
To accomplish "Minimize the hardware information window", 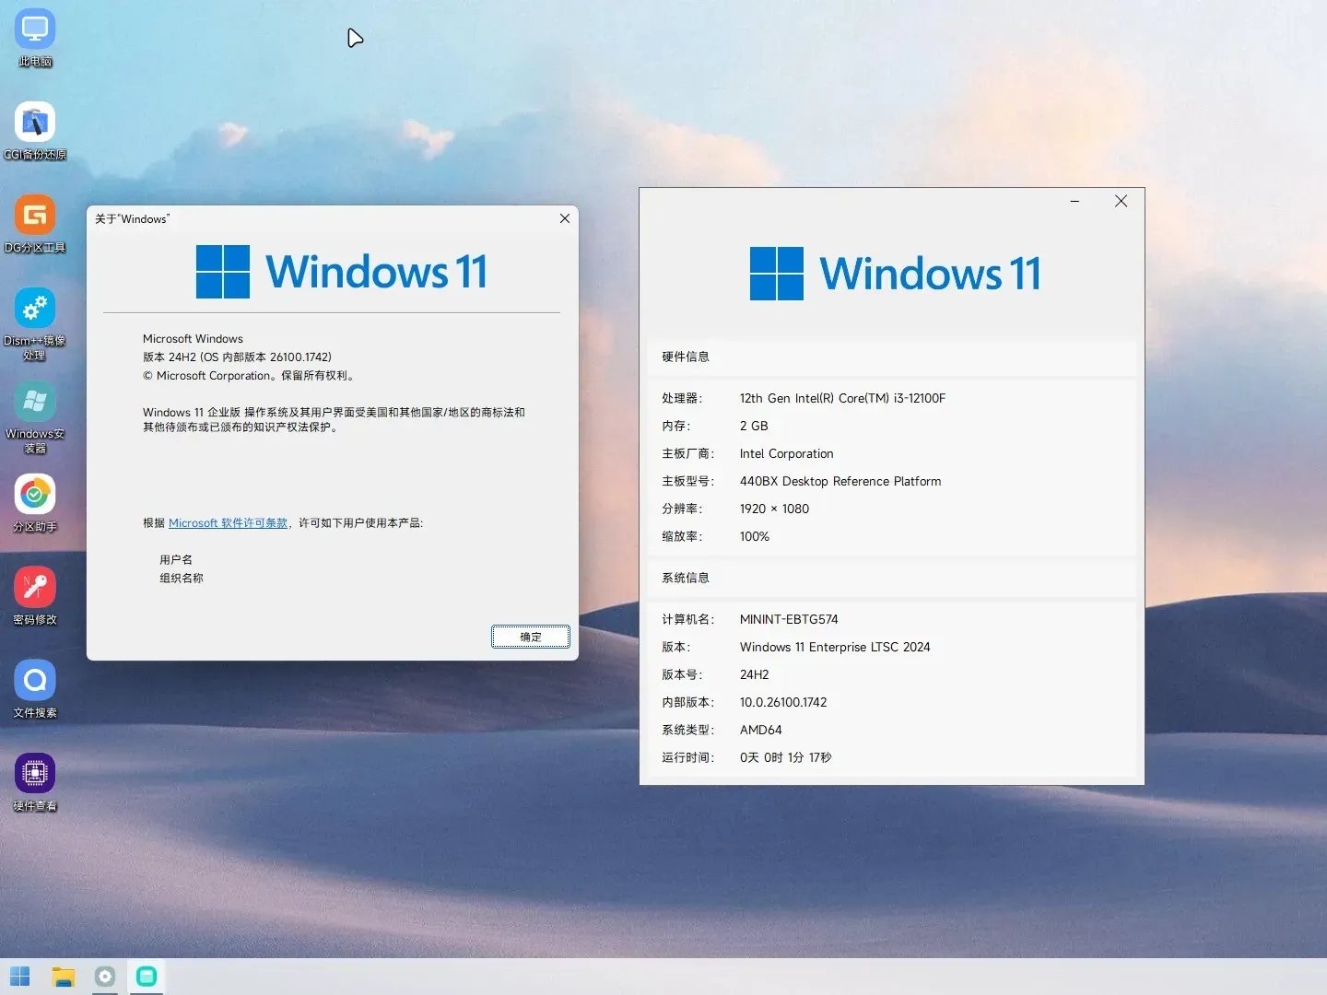I will (1075, 201).
